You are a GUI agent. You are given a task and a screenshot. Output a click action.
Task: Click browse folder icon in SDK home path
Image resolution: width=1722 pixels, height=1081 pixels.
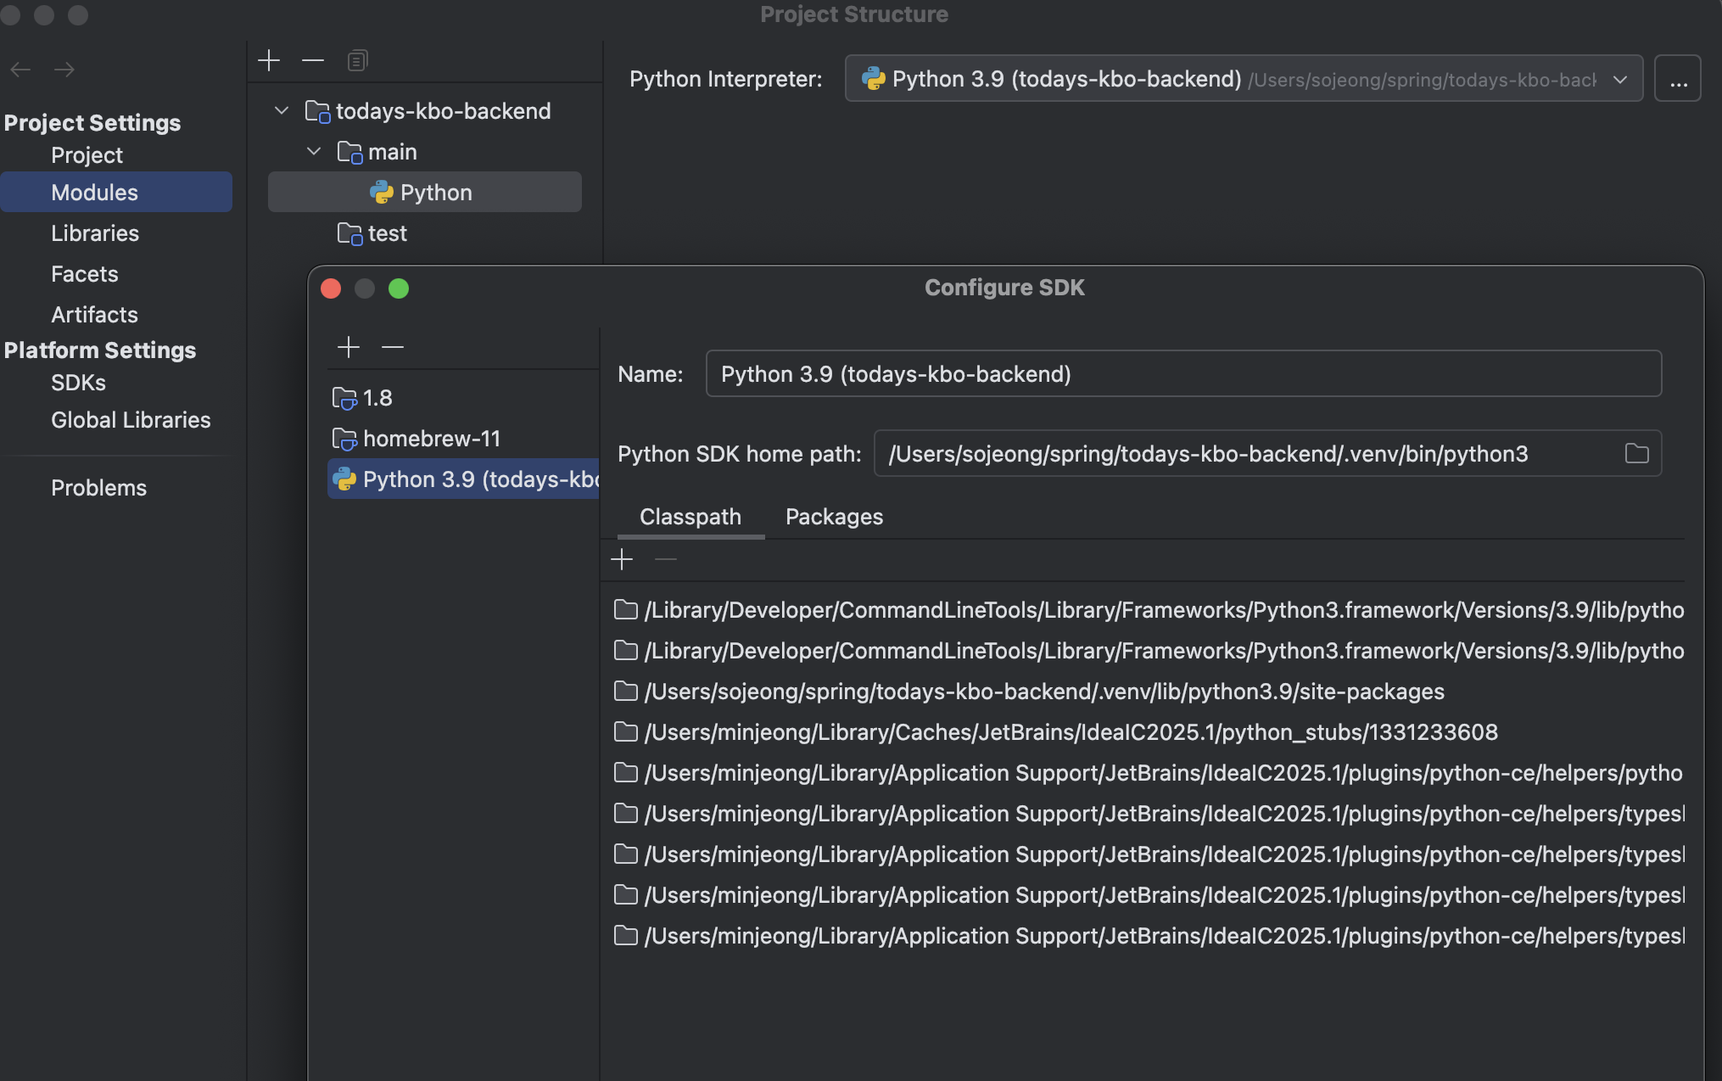coord(1636,454)
